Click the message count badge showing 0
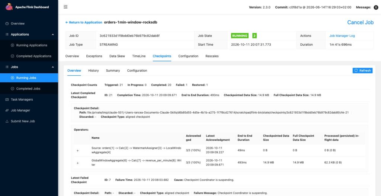The width and height of the screenshot is (381, 196). [x=376, y=7]
